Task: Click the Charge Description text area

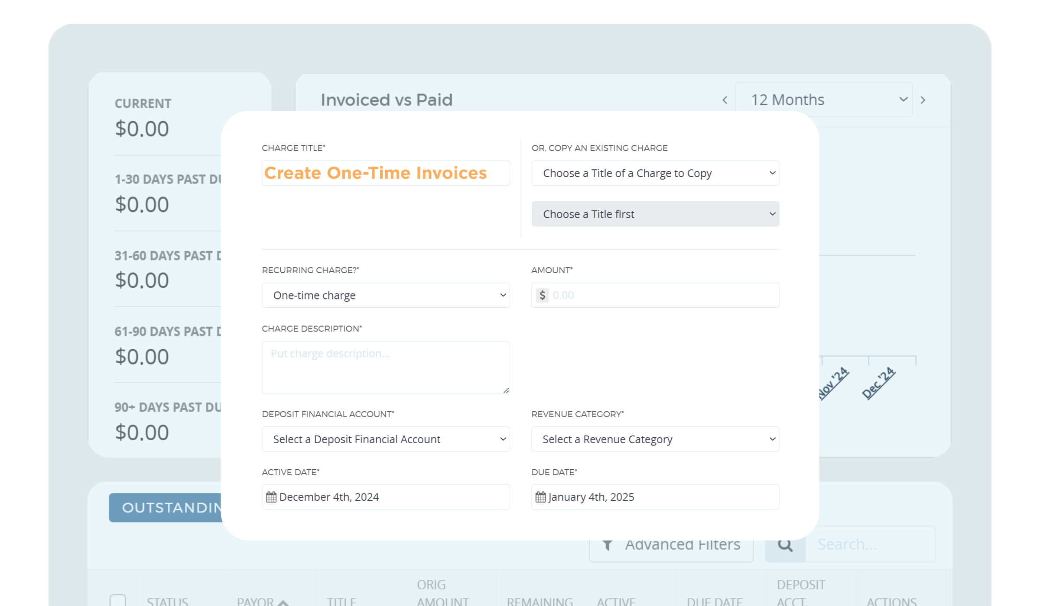Action: 386,367
